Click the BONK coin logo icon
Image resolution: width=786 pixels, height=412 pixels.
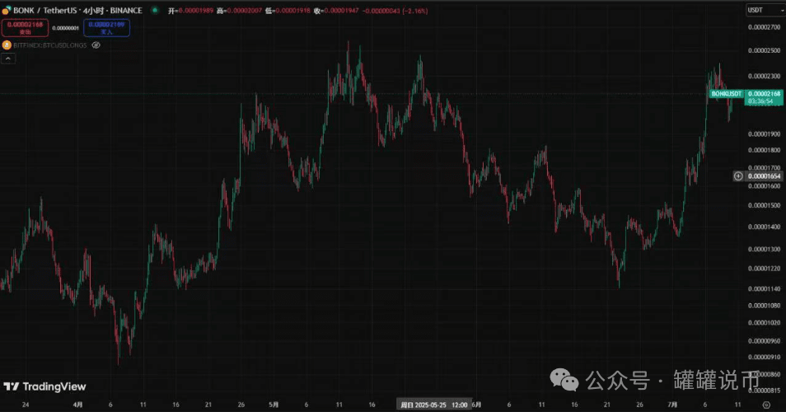6,10
